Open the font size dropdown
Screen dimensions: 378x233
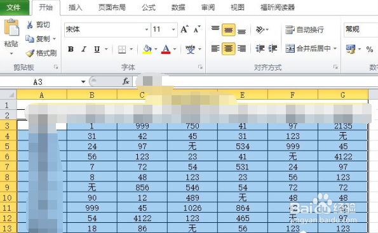click(x=173, y=29)
